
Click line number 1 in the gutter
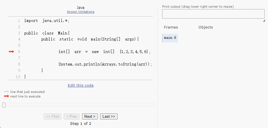[19, 21]
